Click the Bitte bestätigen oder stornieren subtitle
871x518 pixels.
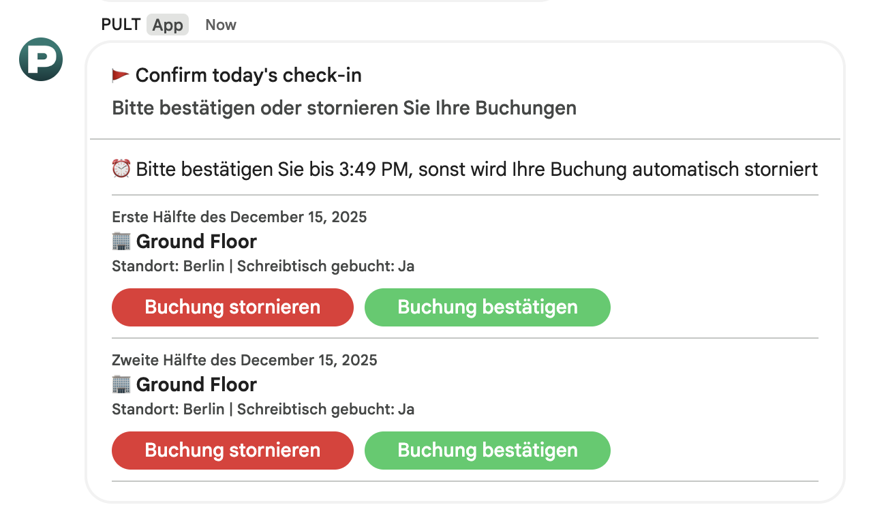point(344,108)
